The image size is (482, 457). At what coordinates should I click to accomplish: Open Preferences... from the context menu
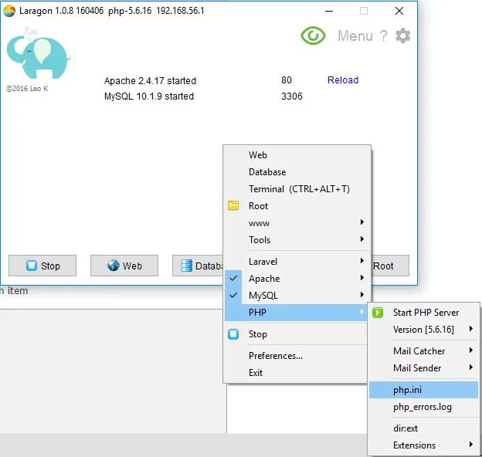point(296,356)
